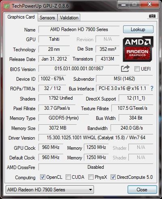162x199 pixels.
Task: Open the AMD Radeon HD 7900 Series dropdown
Action: [50, 190]
